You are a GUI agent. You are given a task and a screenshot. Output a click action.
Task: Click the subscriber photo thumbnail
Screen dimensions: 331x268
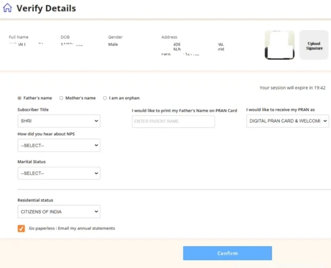tap(280, 45)
